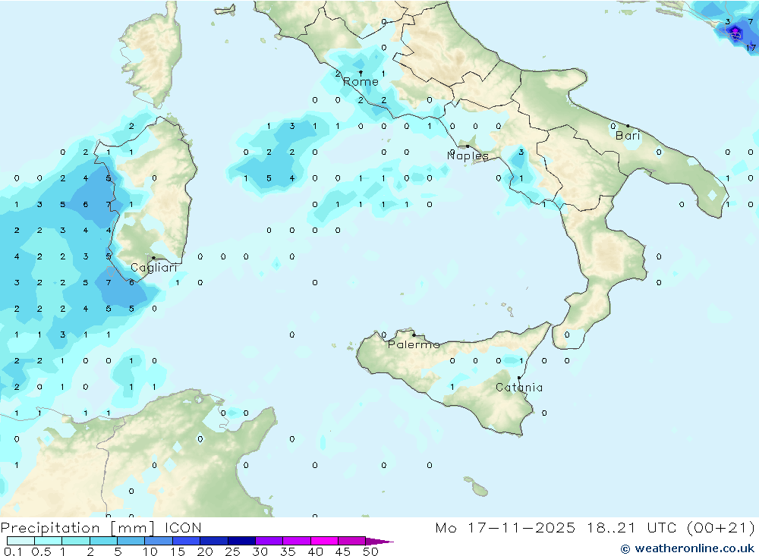Screen dimensions: 759x556
Task: Click the legend scale value 15
Action: tap(178, 551)
